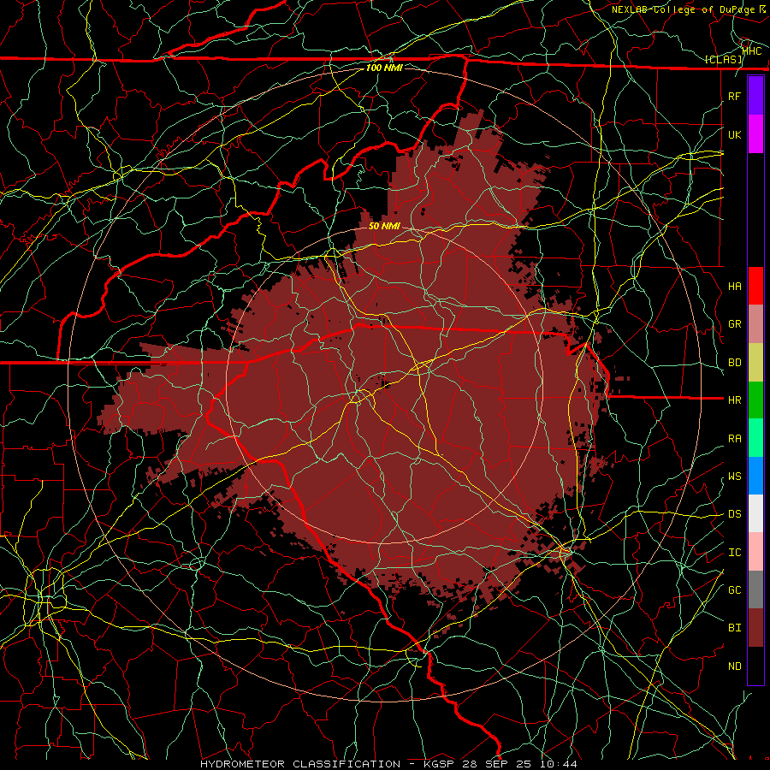Click the 50 NMI range ring label
The width and height of the screenshot is (770, 770).
click(x=384, y=226)
